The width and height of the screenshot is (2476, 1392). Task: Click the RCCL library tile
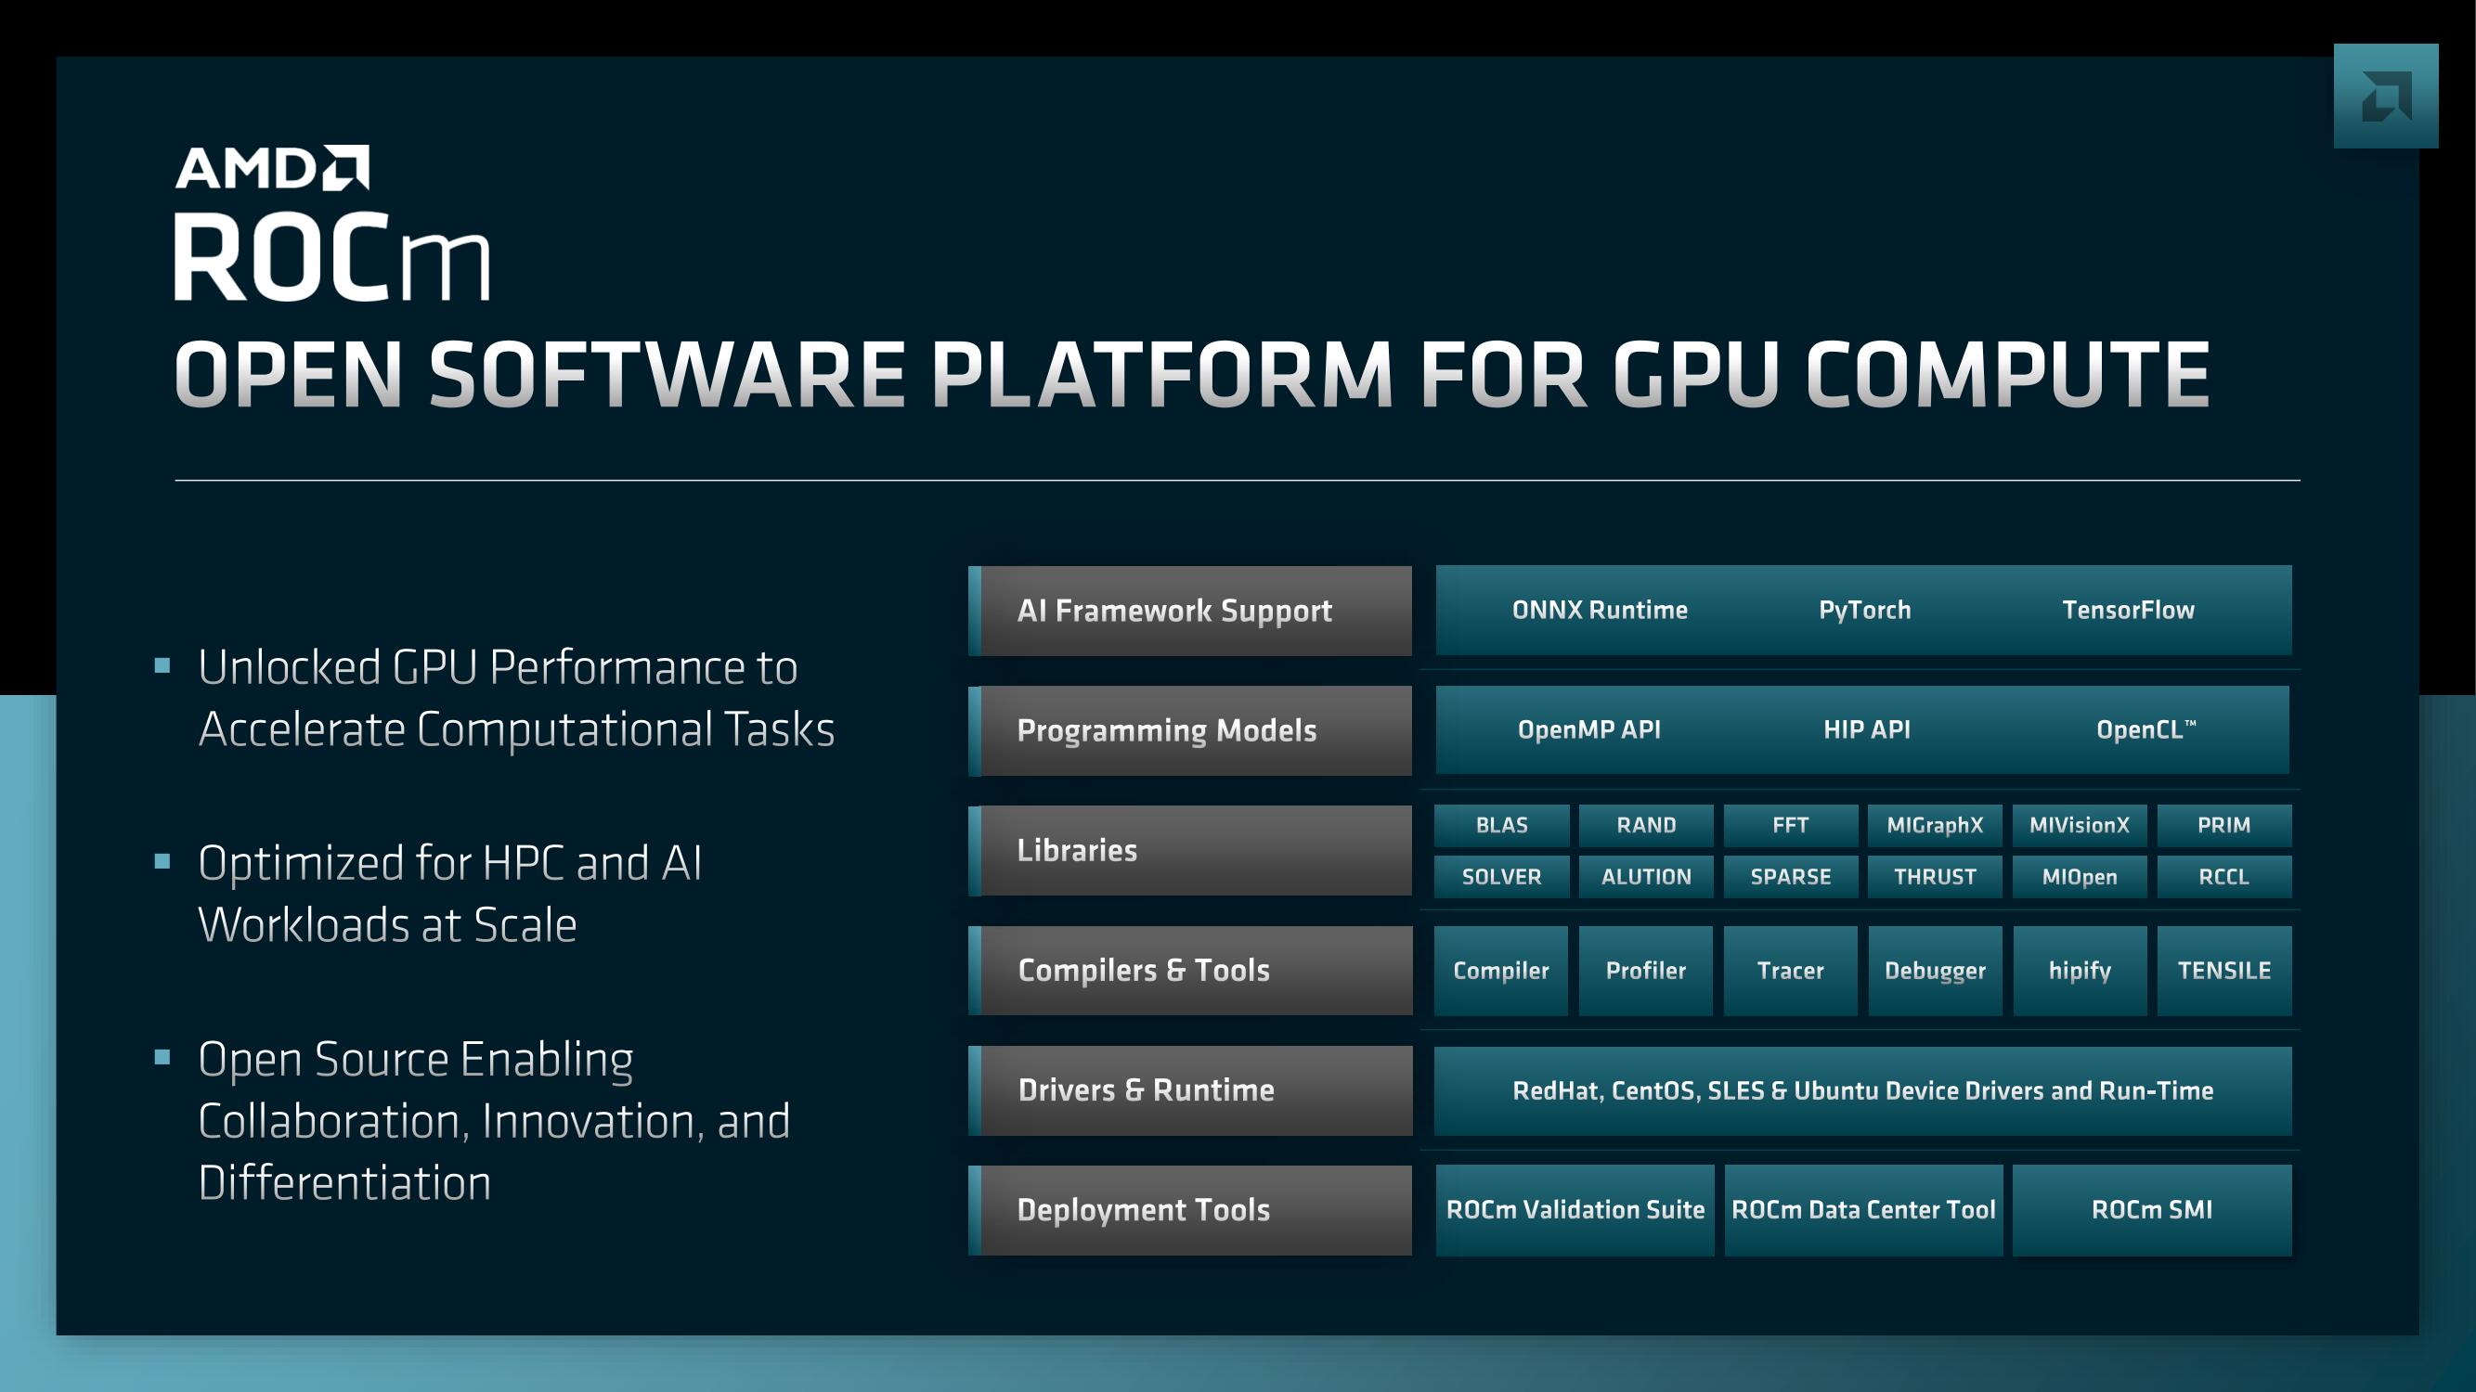click(2224, 877)
